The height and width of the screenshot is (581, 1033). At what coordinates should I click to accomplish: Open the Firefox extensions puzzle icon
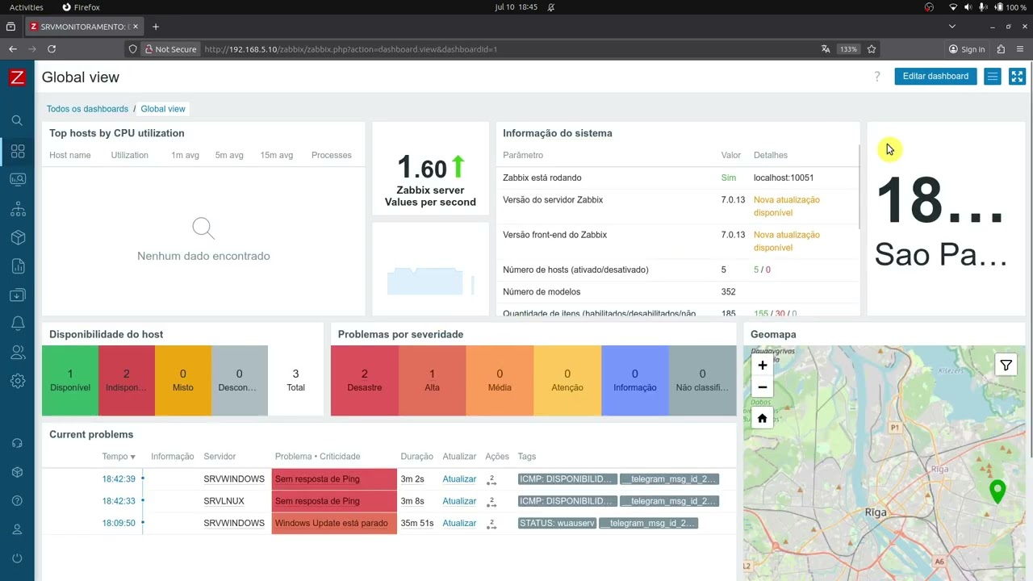(x=1001, y=49)
